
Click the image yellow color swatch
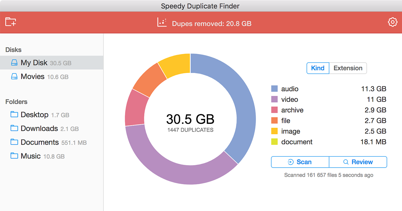click(x=274, y=131)
